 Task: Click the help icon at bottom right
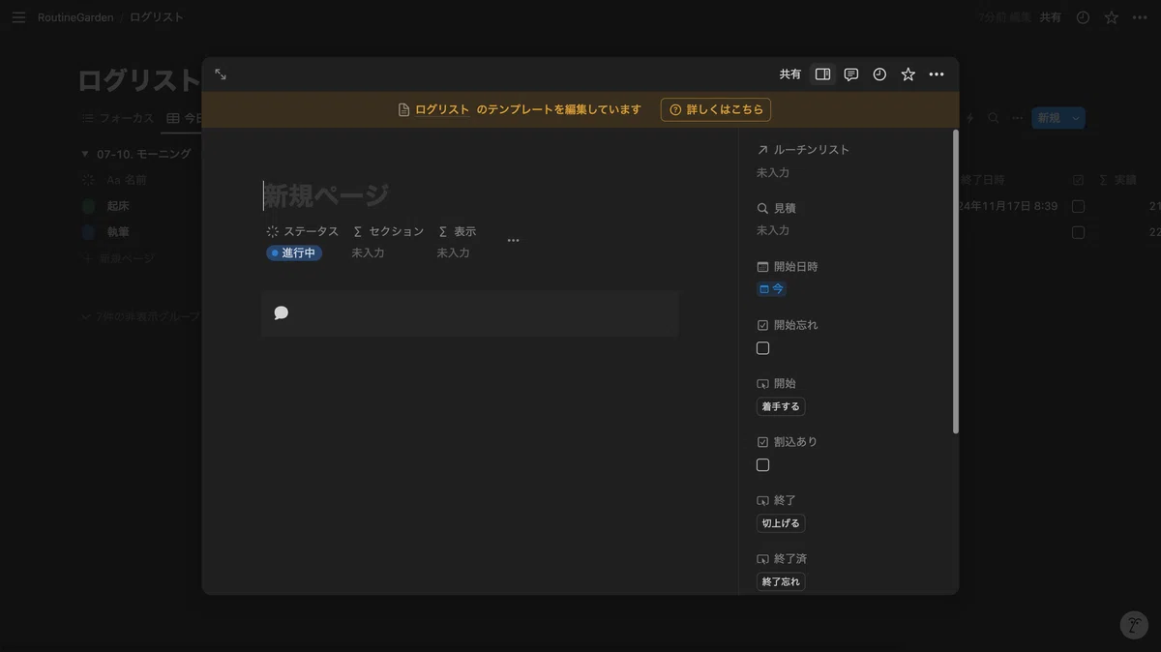tap(1134, 625)
